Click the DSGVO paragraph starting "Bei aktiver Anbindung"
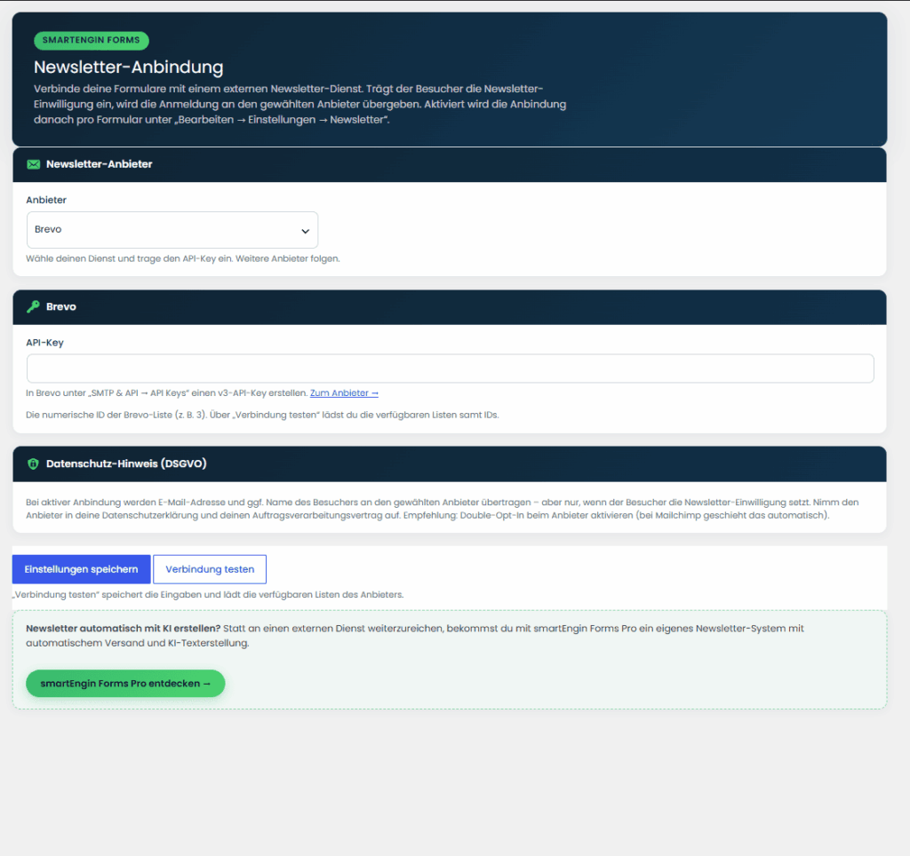 pyautogui.click(x=443, y=509)
